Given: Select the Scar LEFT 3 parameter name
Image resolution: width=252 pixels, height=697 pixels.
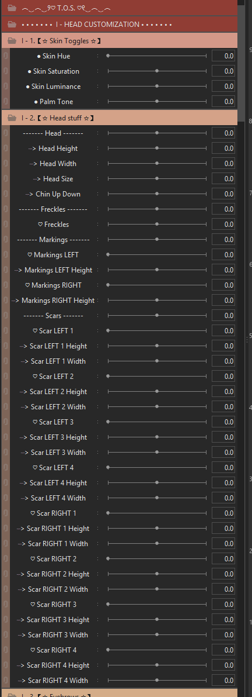Looking at the screenshot, I should pyautogui.click(x=53, y=422).
